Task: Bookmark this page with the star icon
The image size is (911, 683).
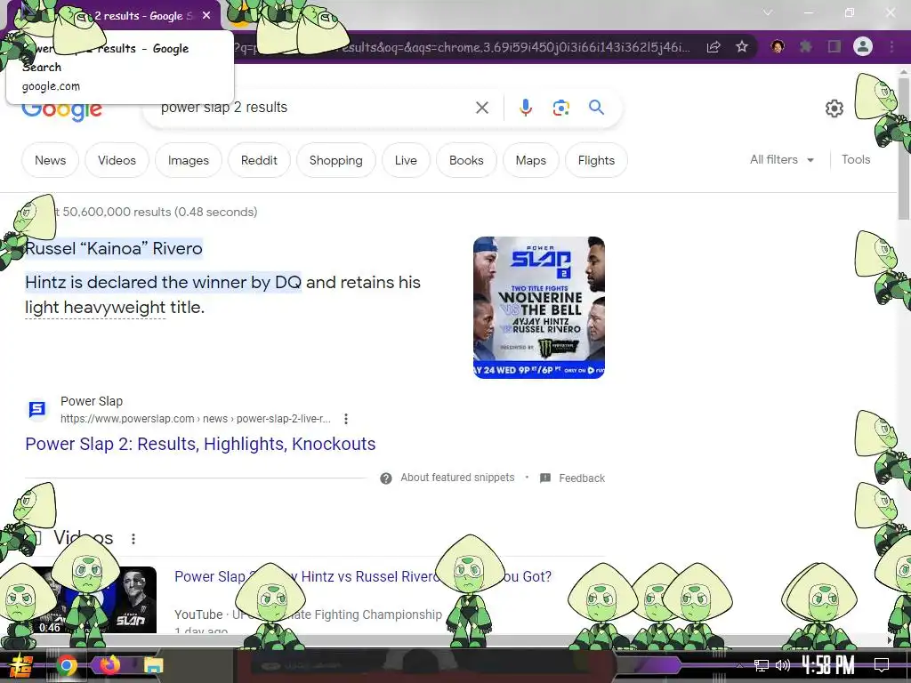Action: pos(742,47)
